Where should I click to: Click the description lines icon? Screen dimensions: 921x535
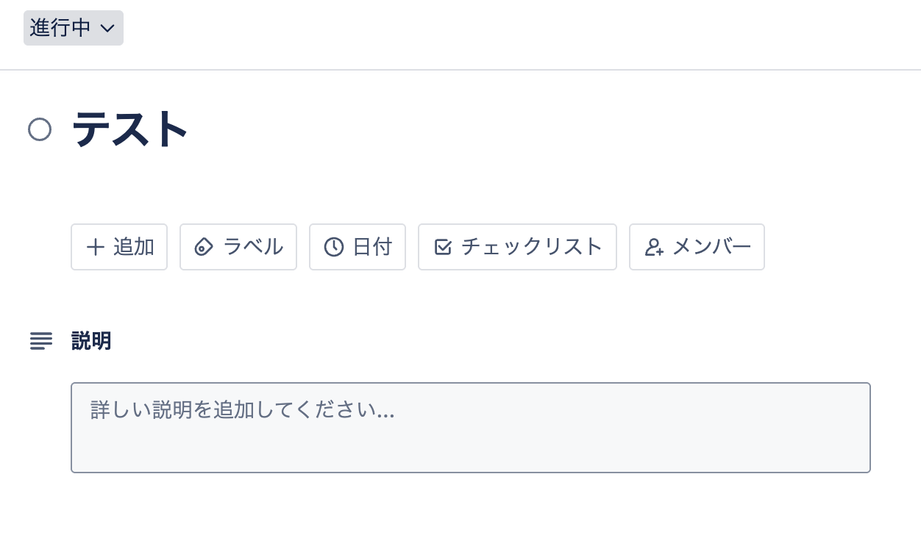pos(41,341)
